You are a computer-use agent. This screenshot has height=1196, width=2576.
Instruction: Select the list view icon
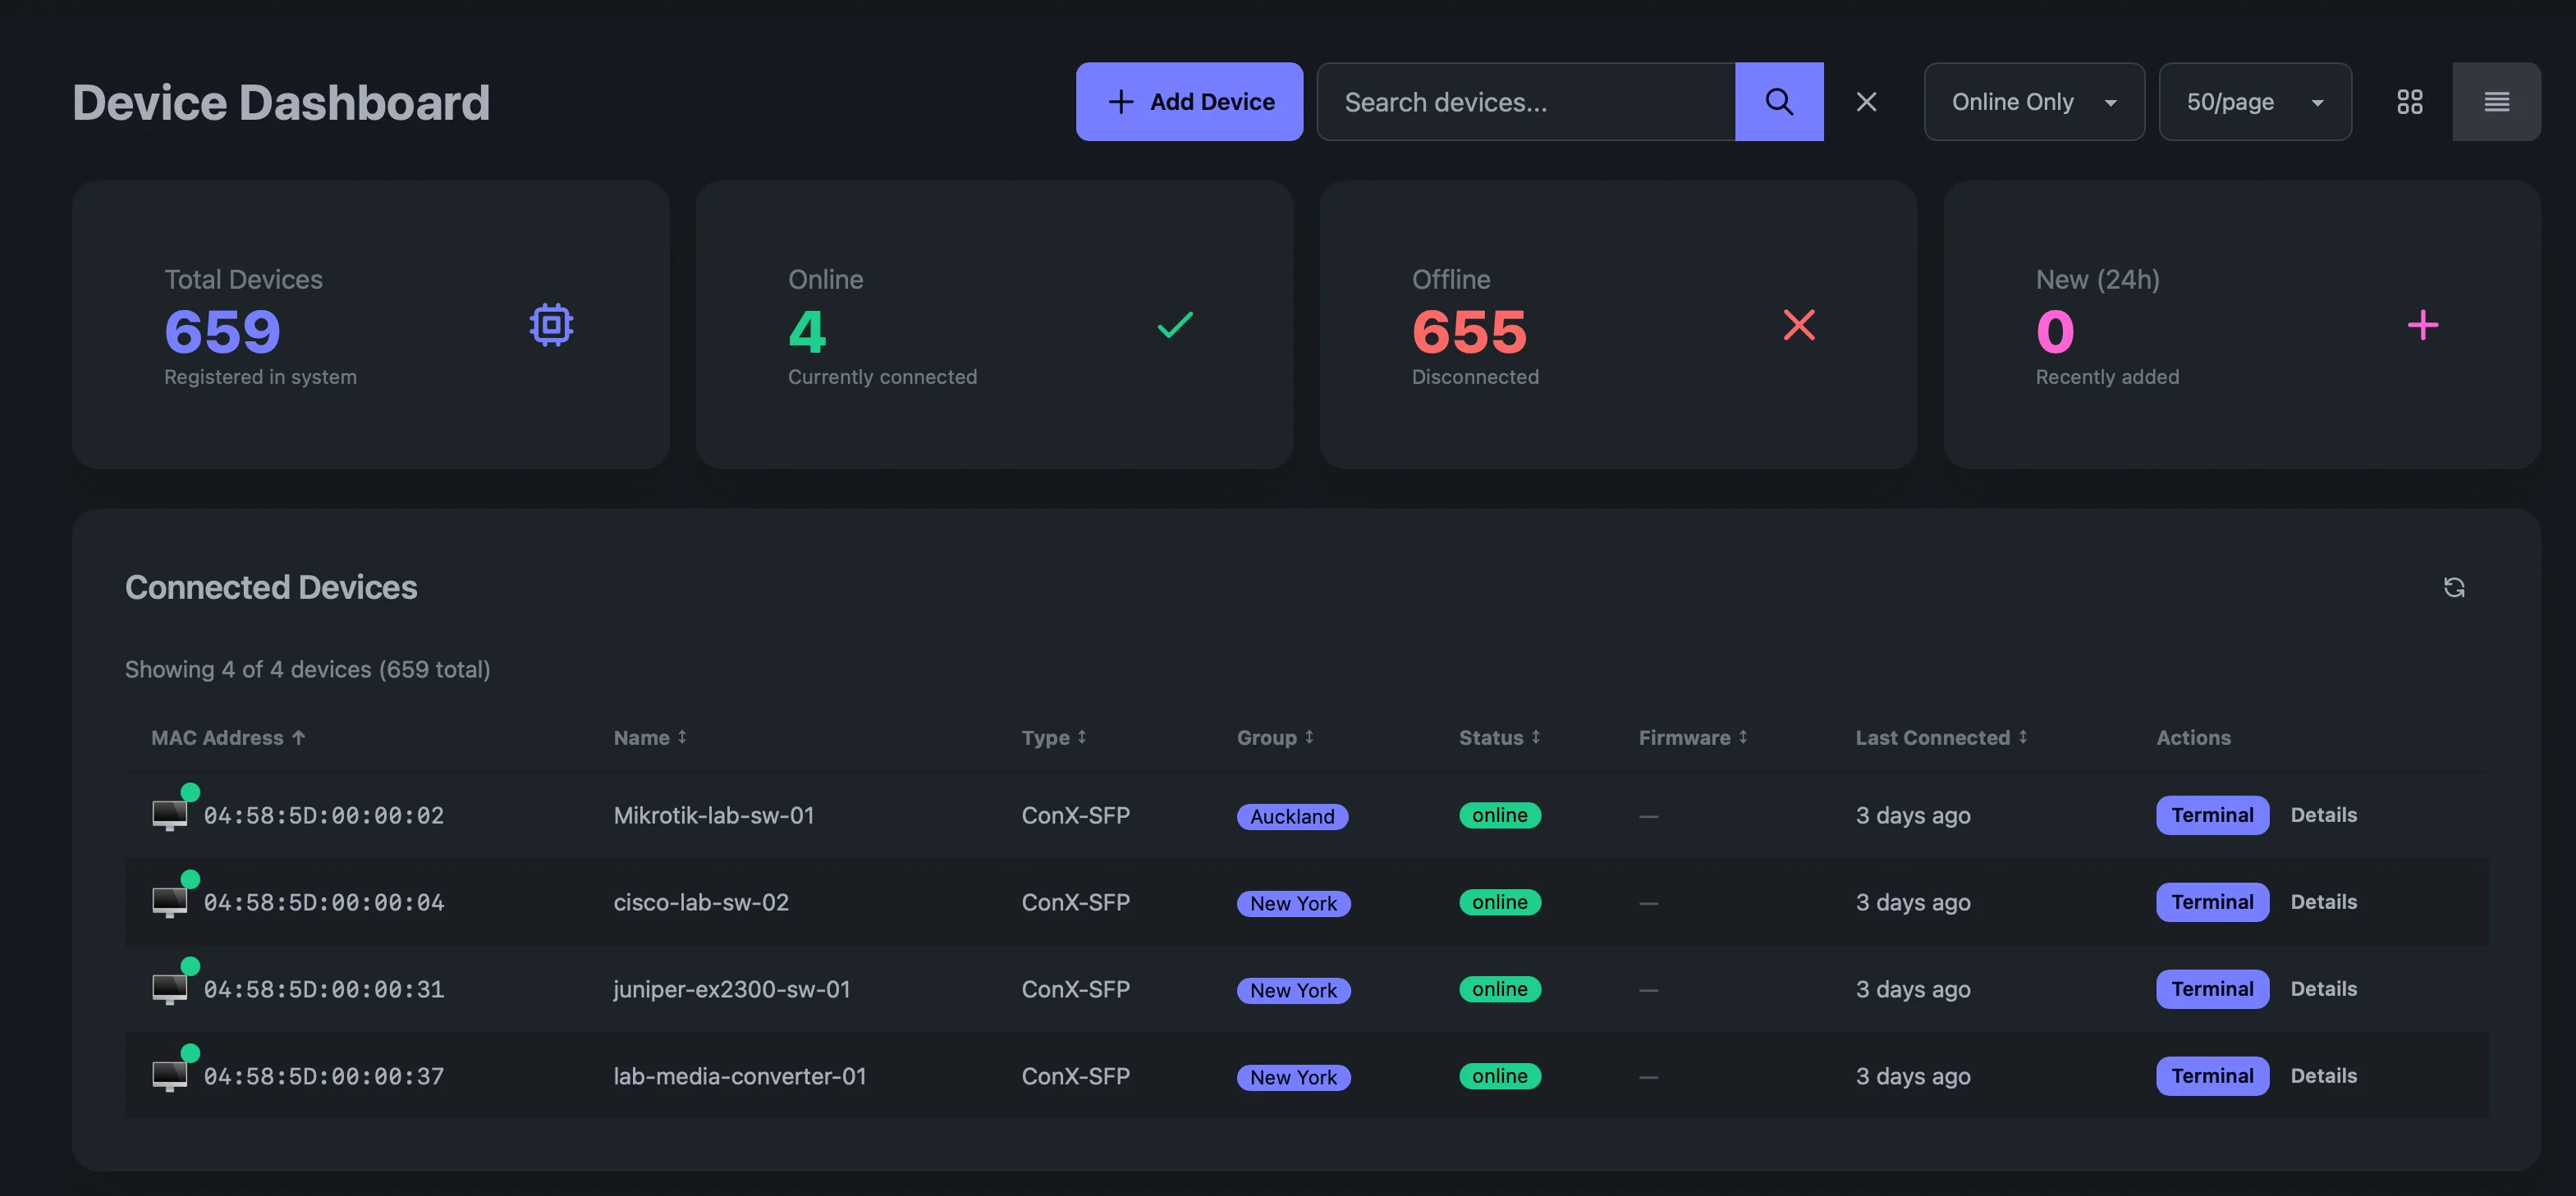coord(2497,101)
